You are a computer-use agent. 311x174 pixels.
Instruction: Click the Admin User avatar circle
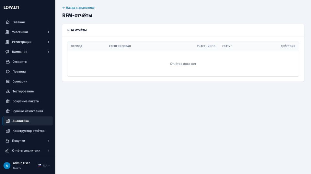tap(7, 166)
